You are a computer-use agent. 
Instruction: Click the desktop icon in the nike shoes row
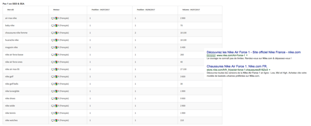pyautogui.click(x=53, y=99)
